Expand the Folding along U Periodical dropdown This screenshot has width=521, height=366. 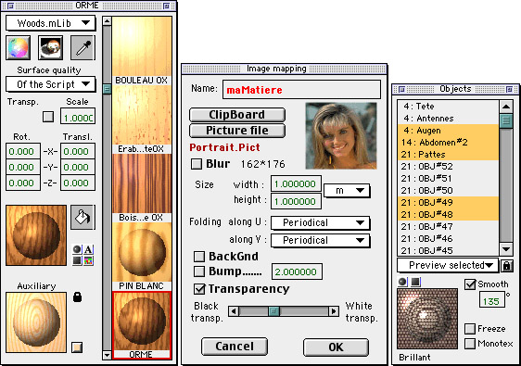(321, 222)
